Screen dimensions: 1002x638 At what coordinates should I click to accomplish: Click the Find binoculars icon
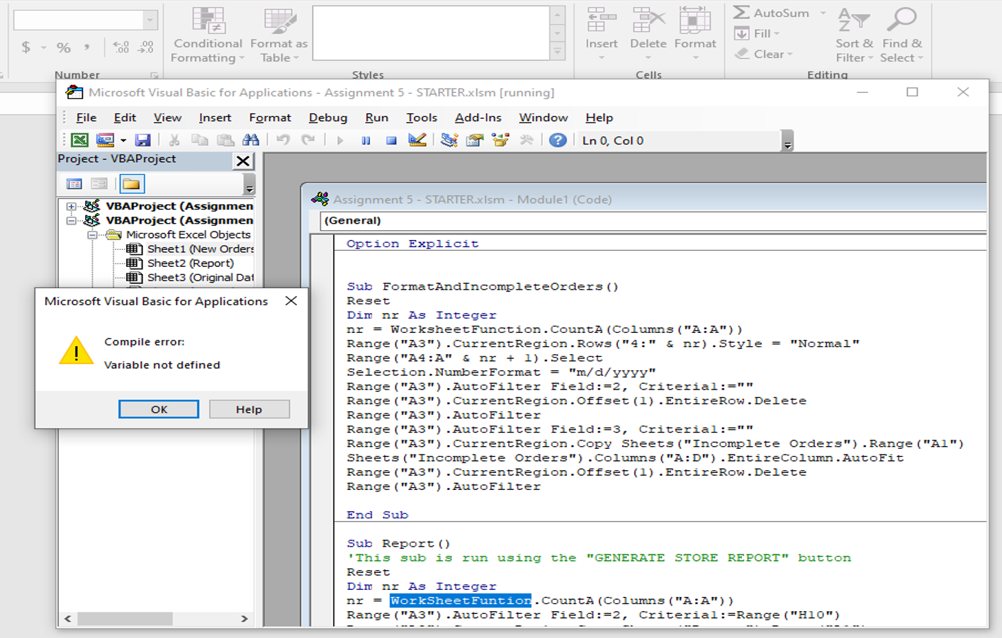click(x=251, y=140)
